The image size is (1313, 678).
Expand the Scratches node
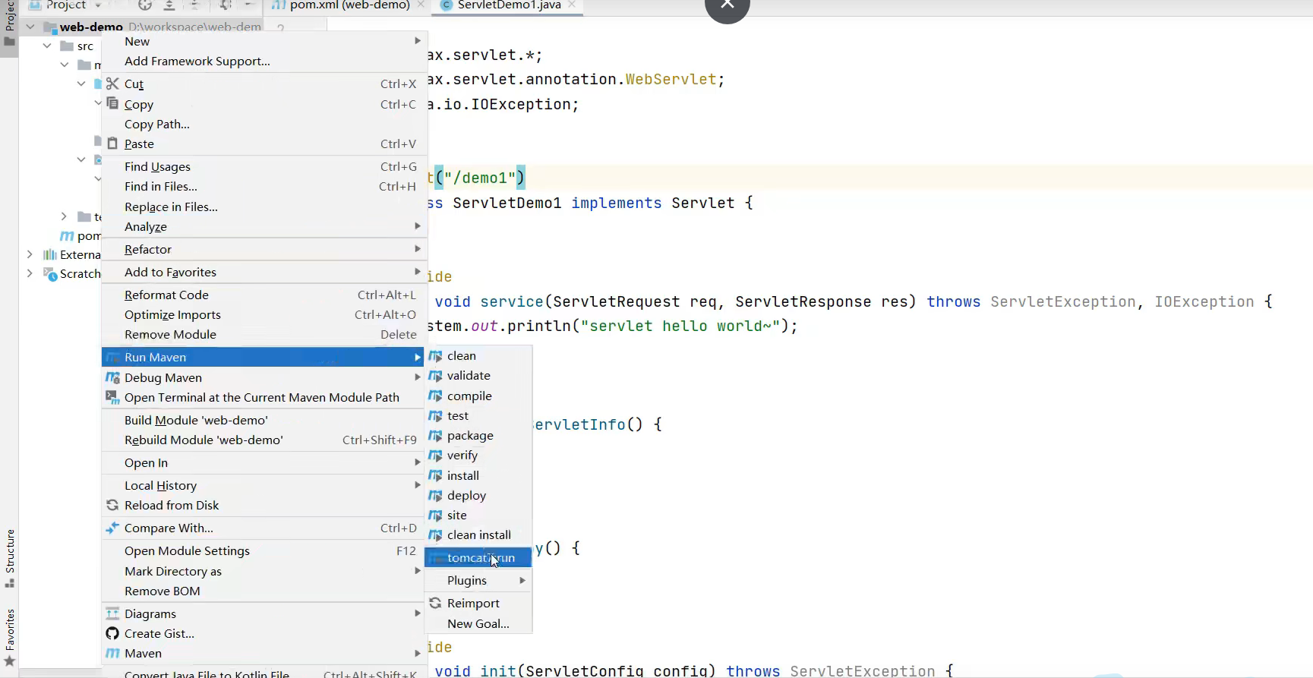coord(30,273)
